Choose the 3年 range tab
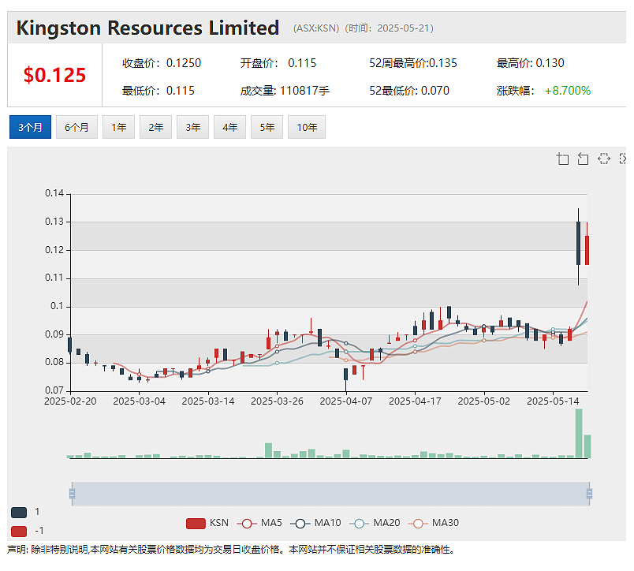 pos(193,128)
